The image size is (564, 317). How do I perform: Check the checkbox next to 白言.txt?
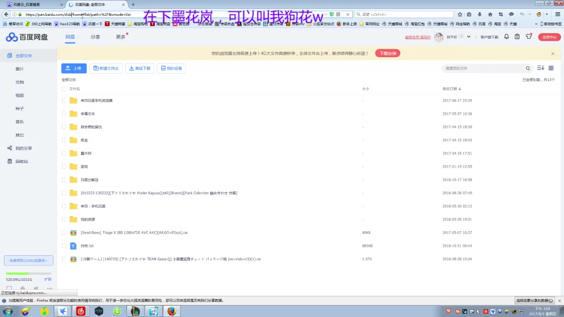[x=64, y=246]
